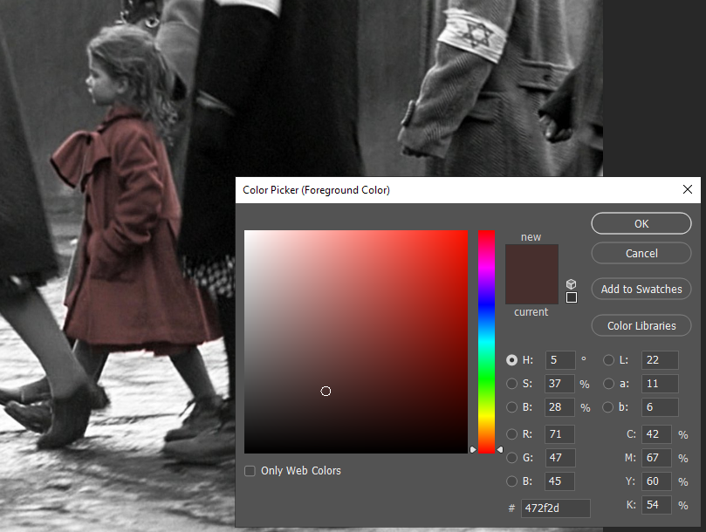Click the M magenta percentage field
Image resolution: width=706 pixels, height=532 pixels.
(x=657, y=458)
